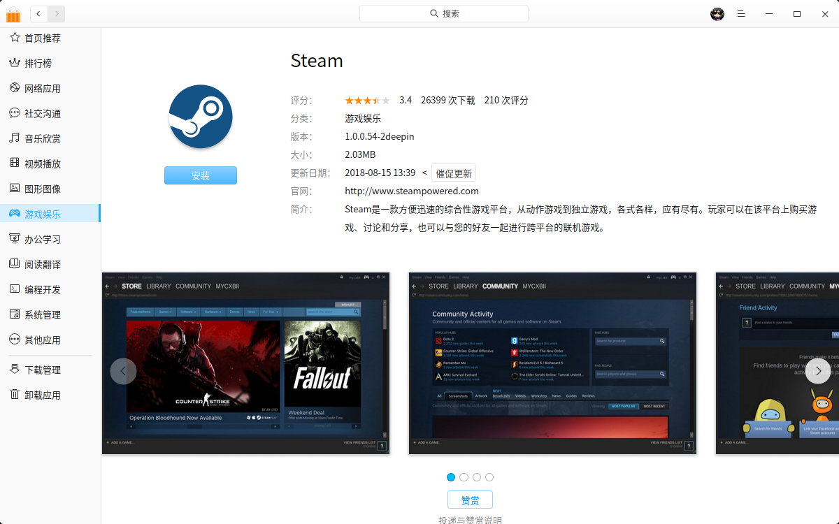Select the fourth screenshot page dot
The width and height of the screenshot is (839, 524).
489,477
